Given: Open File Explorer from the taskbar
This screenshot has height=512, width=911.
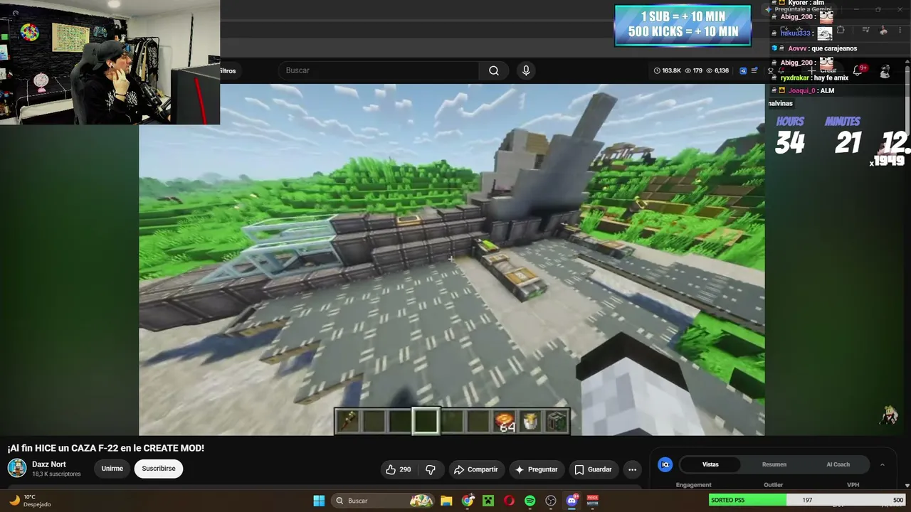Looking at the screenshot, I should pos(446,501).
